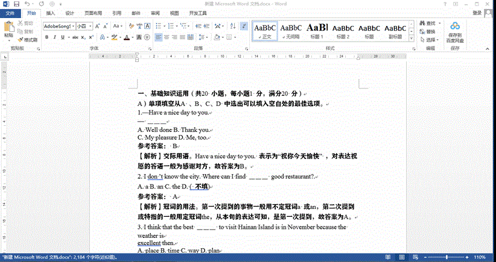The height and width of the screenshot is (262, 496).
Task: Toggle Italic formatting
Action: (x=54, y=37)
